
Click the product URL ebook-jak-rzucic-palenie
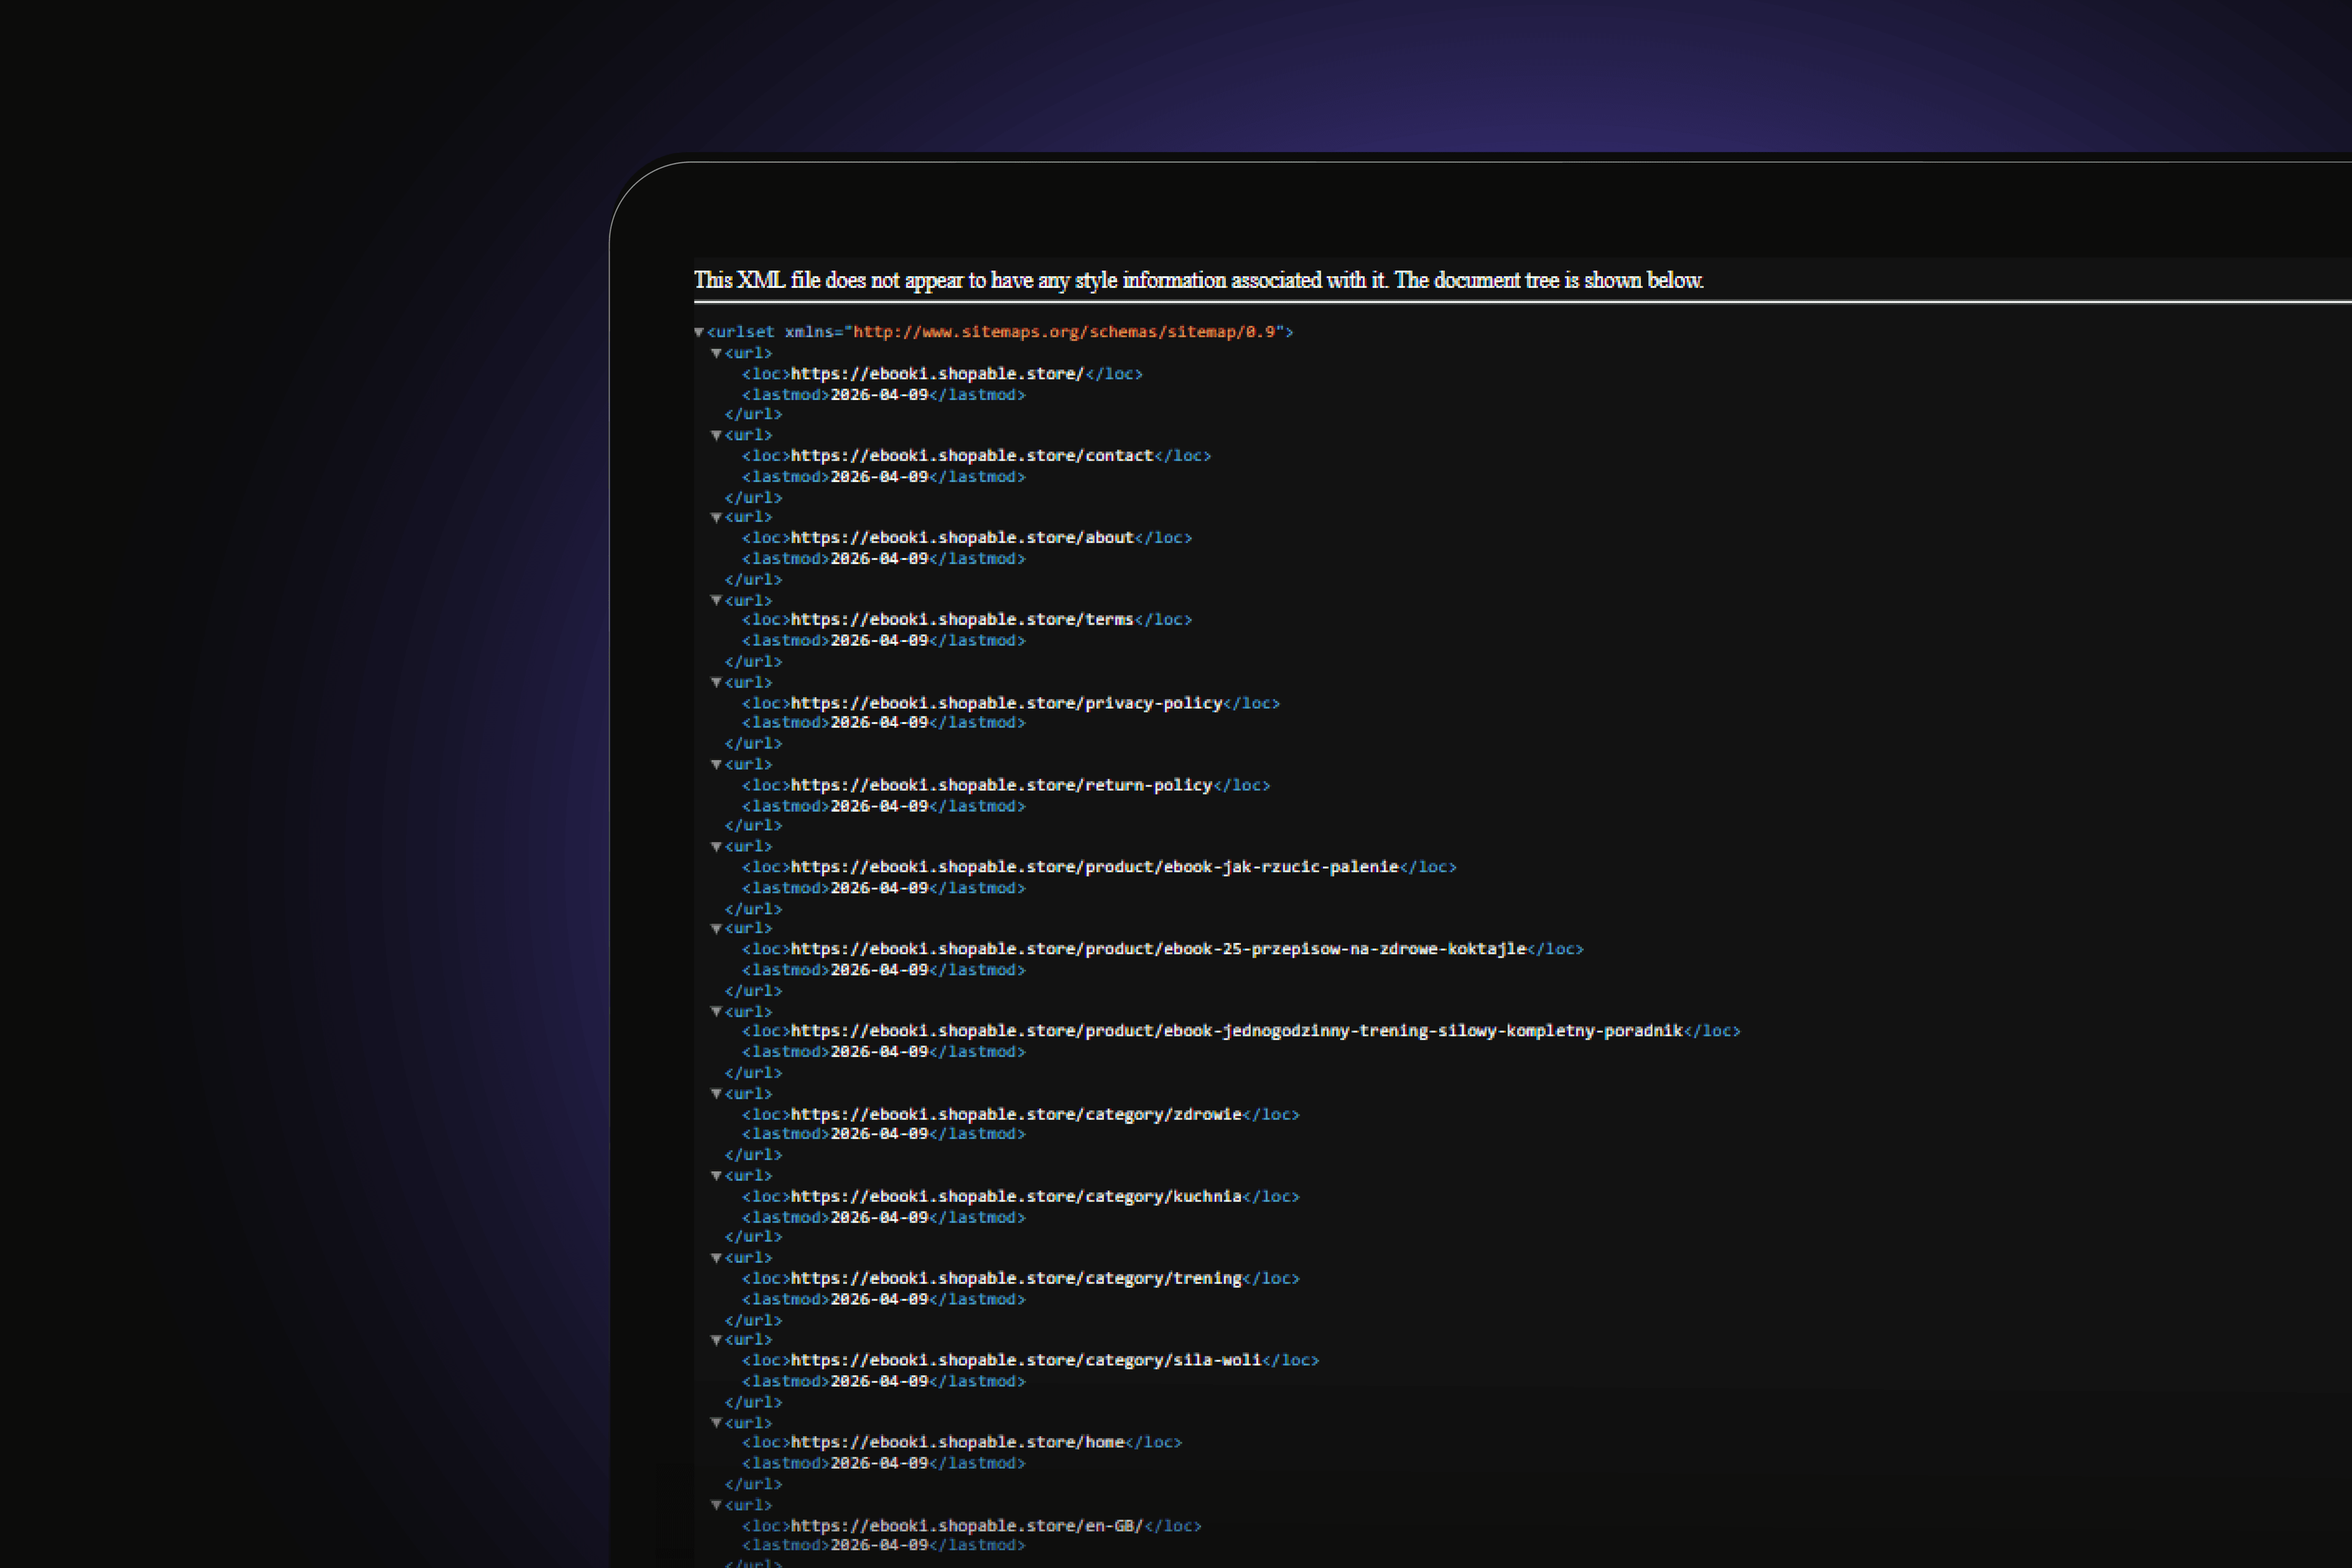1094,867
